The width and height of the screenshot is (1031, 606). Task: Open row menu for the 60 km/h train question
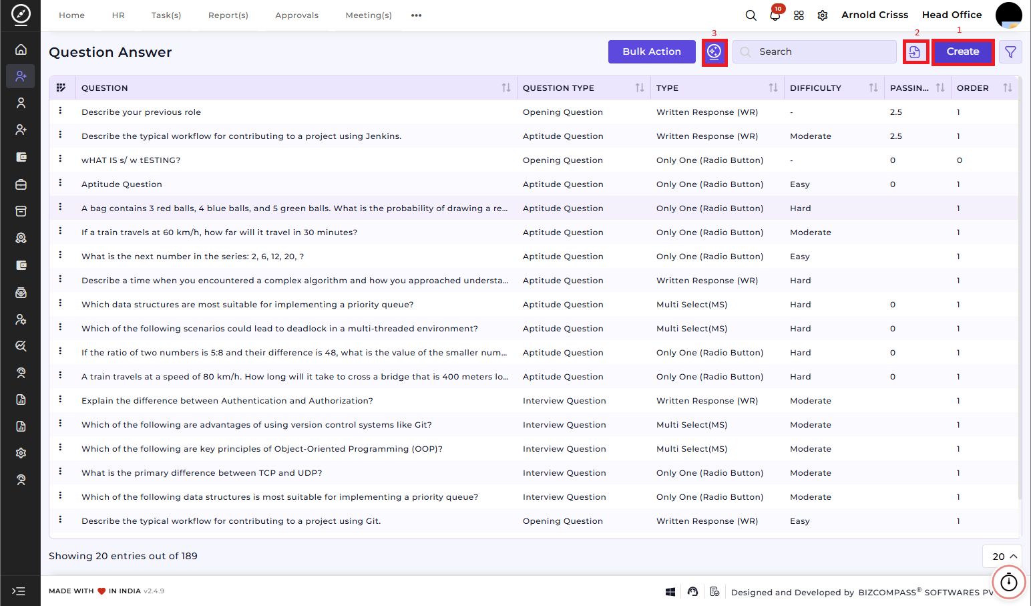pos(60,231)
